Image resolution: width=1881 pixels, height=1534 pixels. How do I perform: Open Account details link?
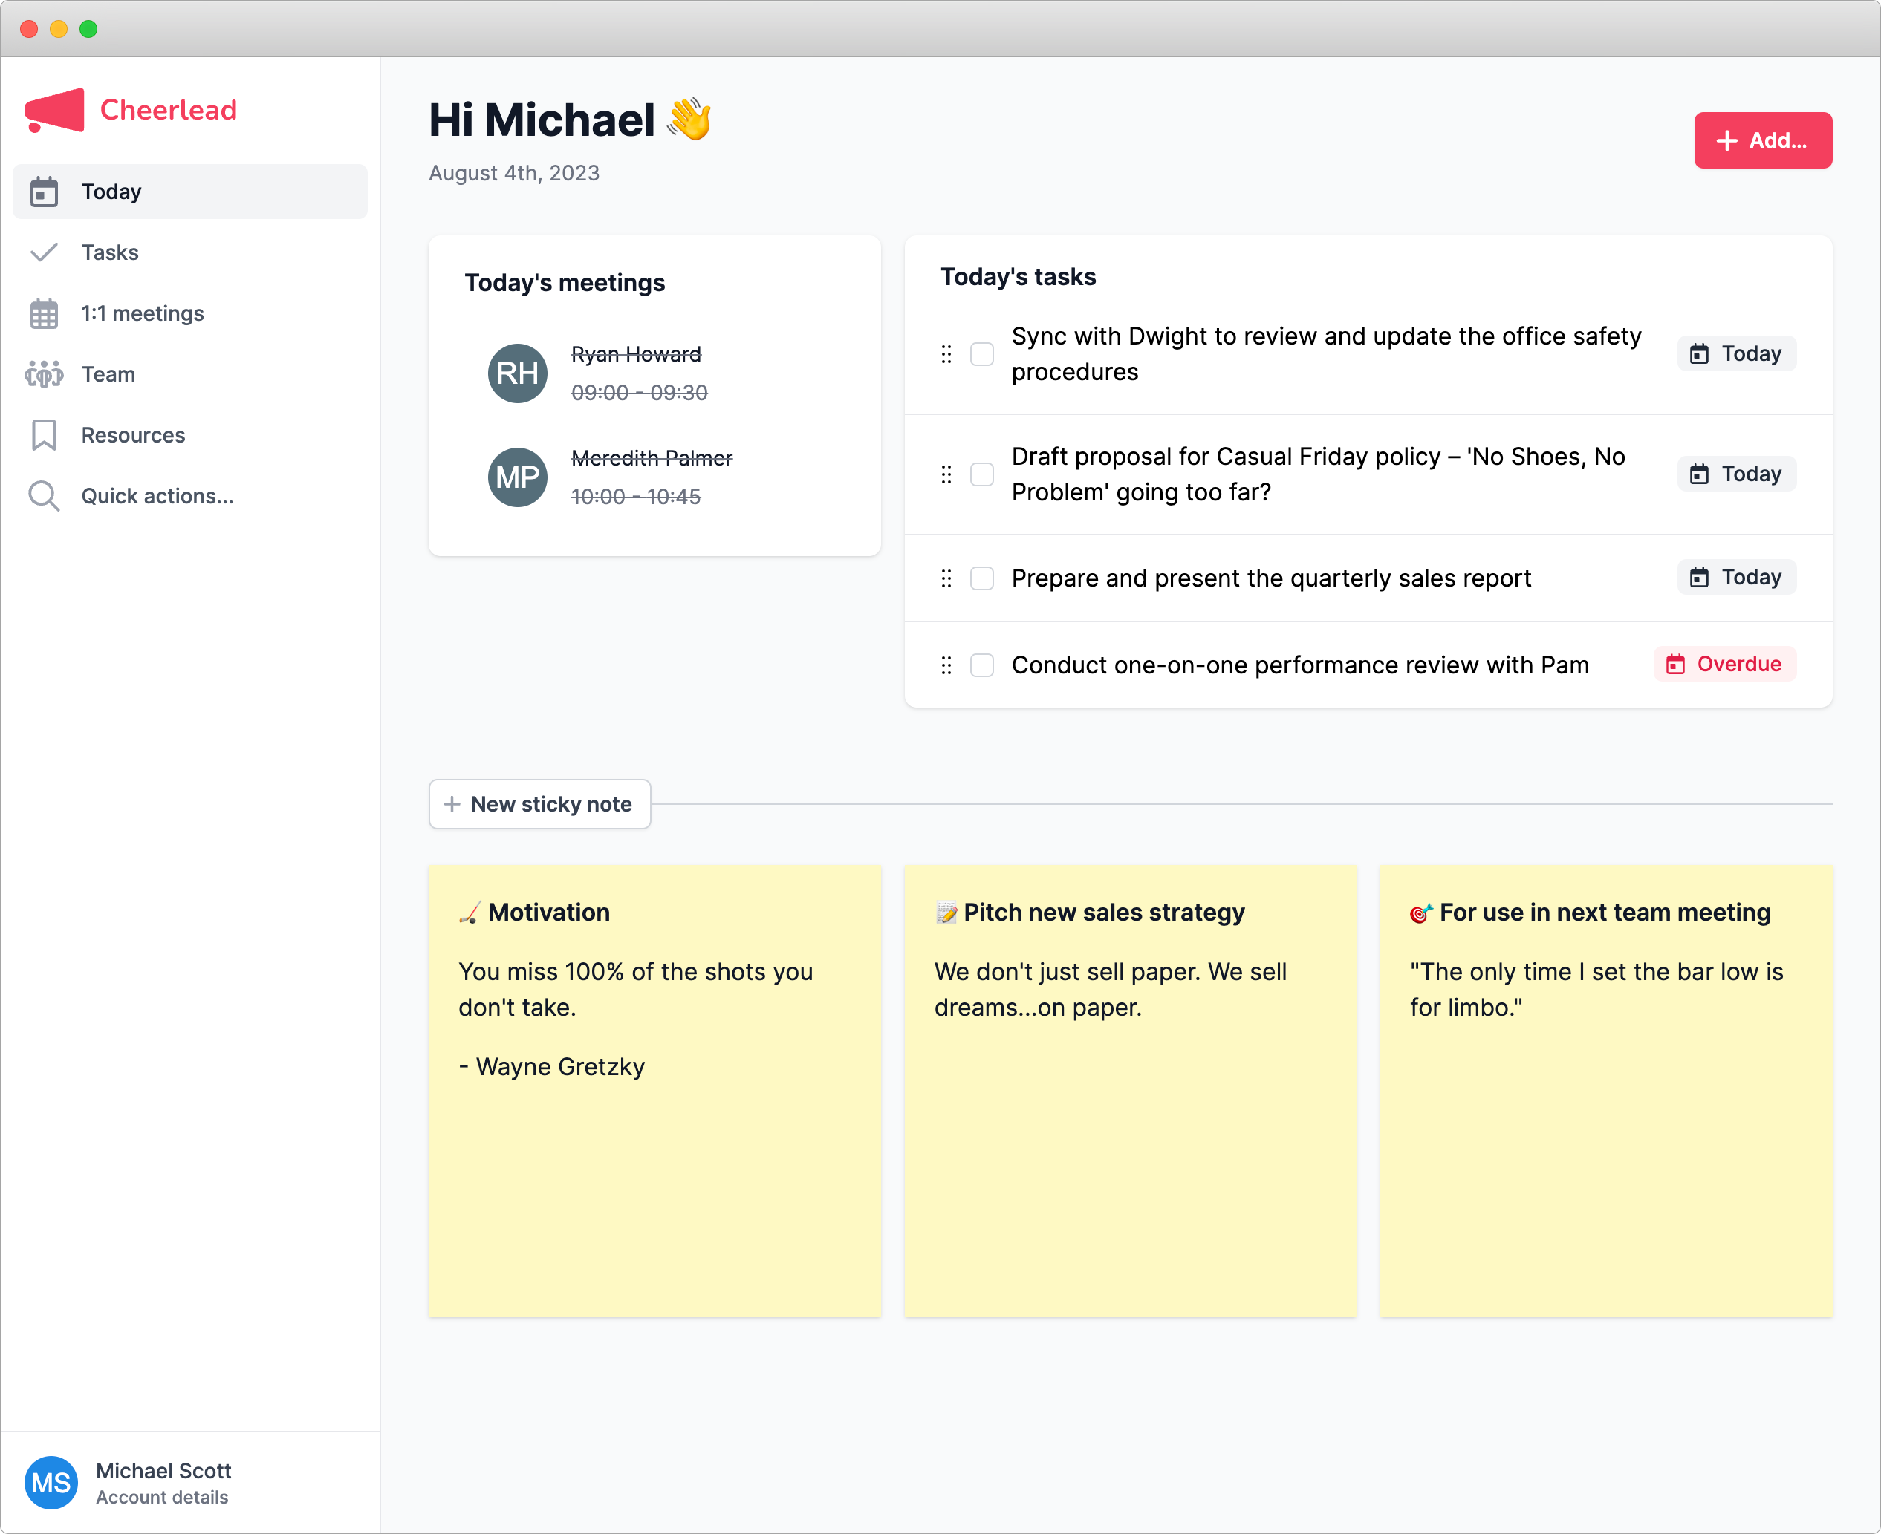pos(162,1498)
